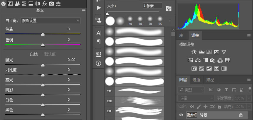Click the brush size 大小 input field
This screenshot has width=253, height=120.
point(152,6)
